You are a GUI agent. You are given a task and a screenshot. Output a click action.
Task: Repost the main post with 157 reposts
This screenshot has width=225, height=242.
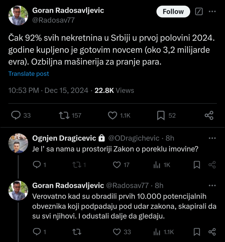click(x=64, y=115)
